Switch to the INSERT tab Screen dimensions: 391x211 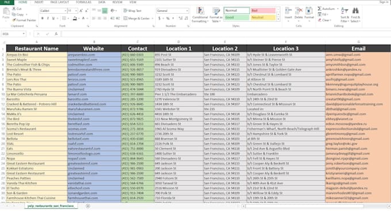[x=39, y=2]
